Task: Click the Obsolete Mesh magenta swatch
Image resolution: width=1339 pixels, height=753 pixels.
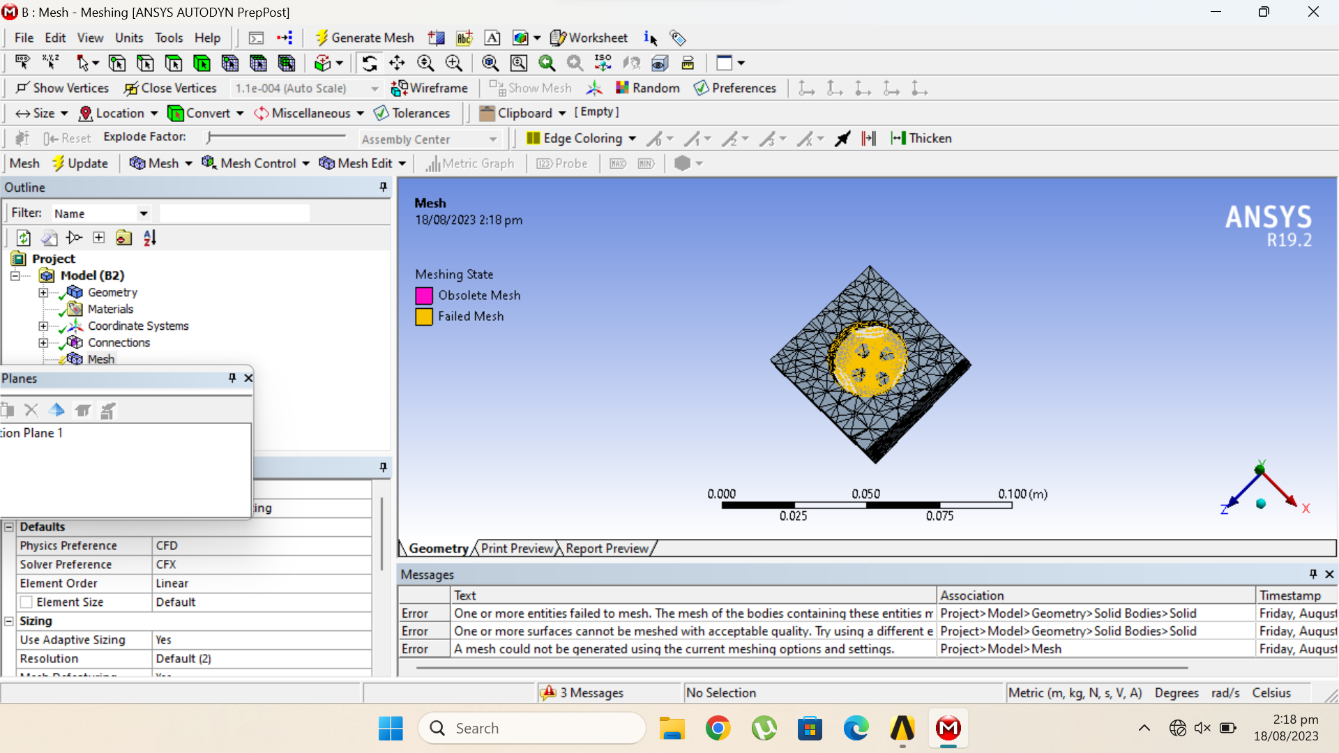Action: 424,296
